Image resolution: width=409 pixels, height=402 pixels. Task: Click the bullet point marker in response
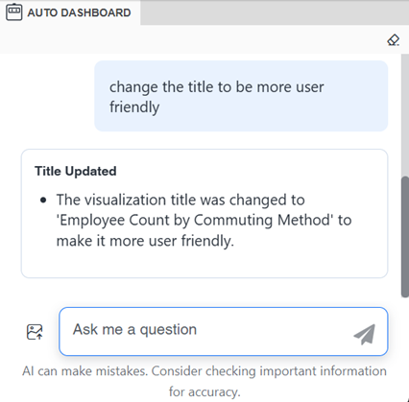click(x=43, y=201)
